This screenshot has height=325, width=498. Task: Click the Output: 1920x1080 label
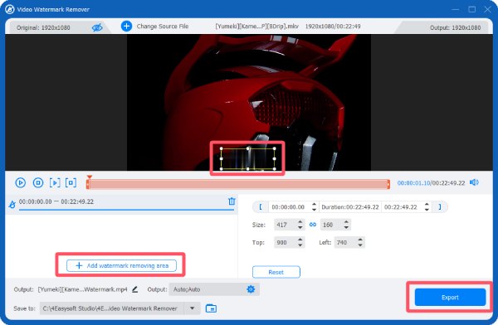click(x=455, y=27)
